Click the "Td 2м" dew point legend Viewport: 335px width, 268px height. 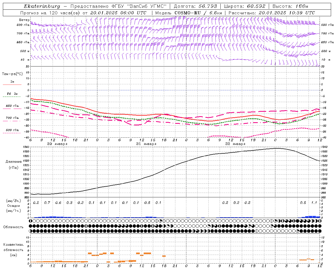point(12,94)
